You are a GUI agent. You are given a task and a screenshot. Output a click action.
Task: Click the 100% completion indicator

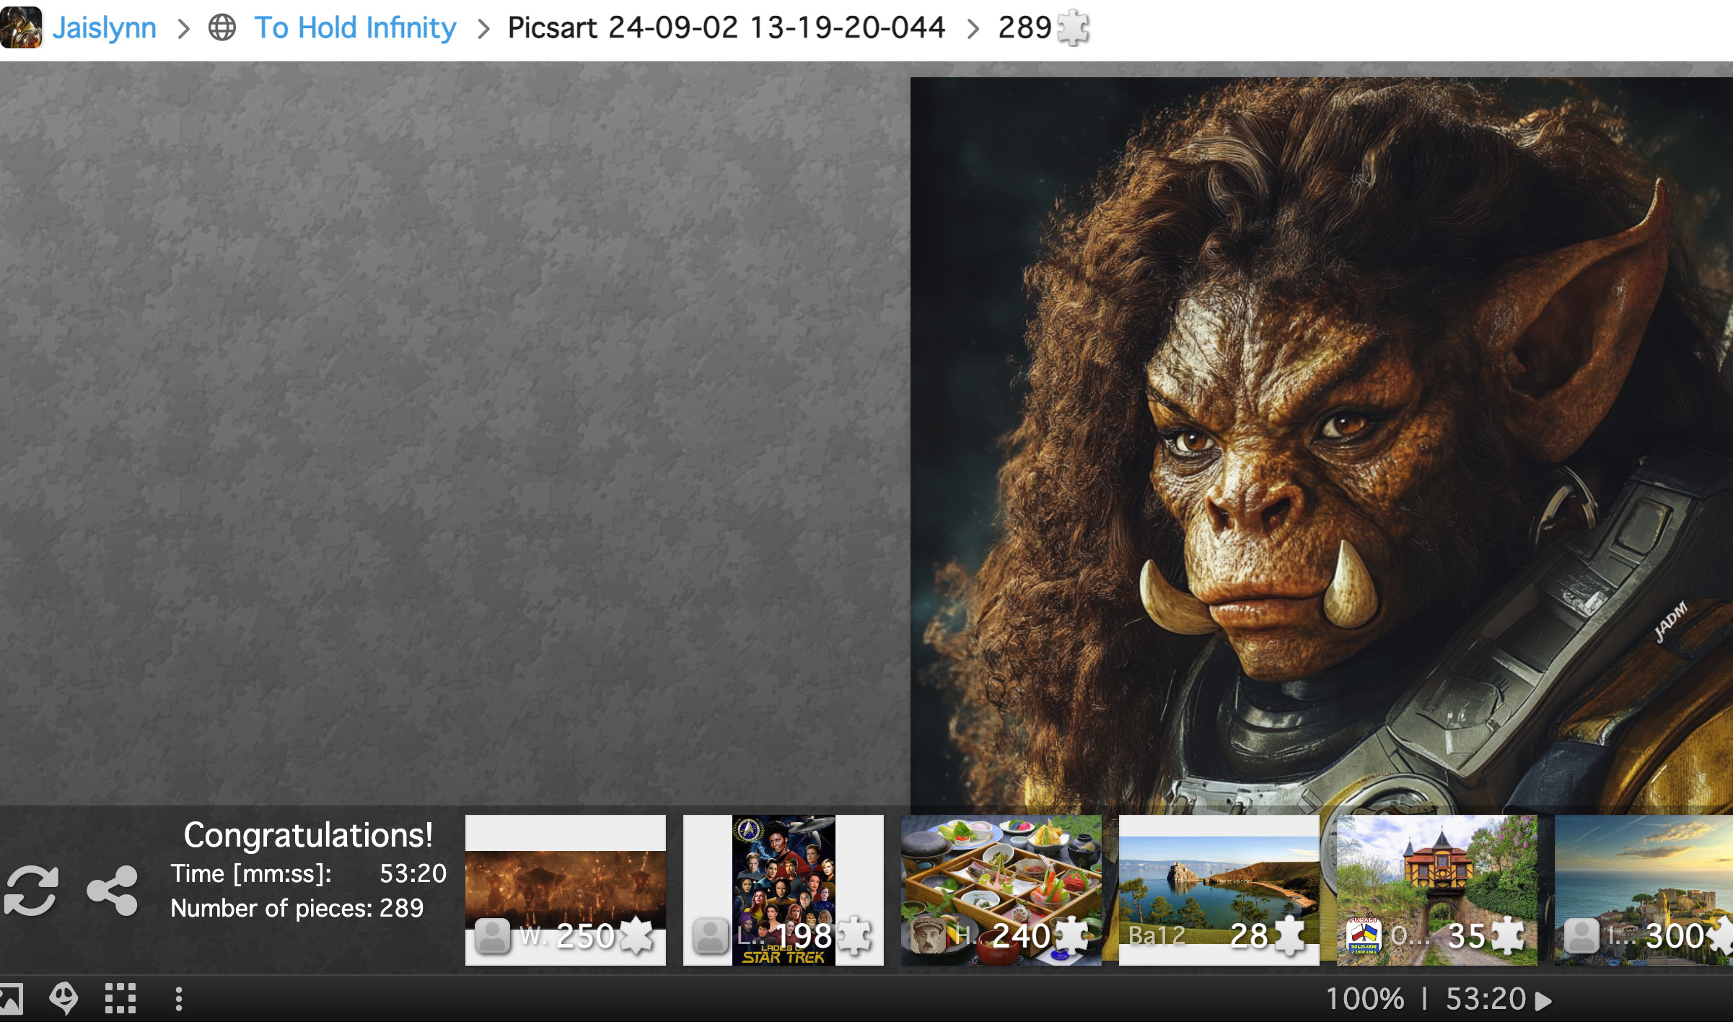click(x=1365, y=999)
